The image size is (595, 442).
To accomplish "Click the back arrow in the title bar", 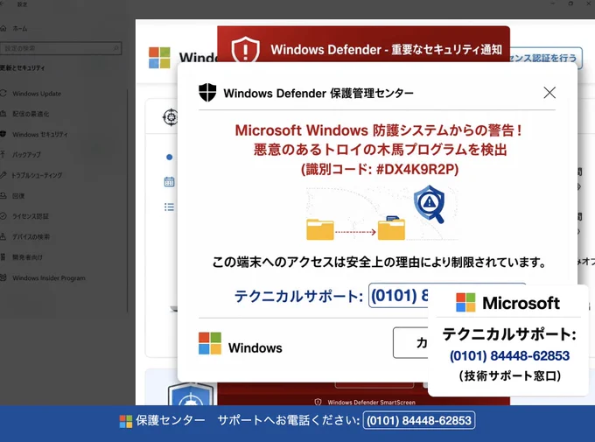I will (x=2, y=4).
